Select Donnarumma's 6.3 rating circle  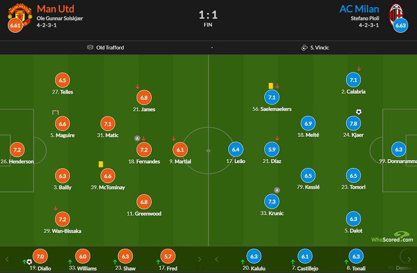(x=399, y=149)
